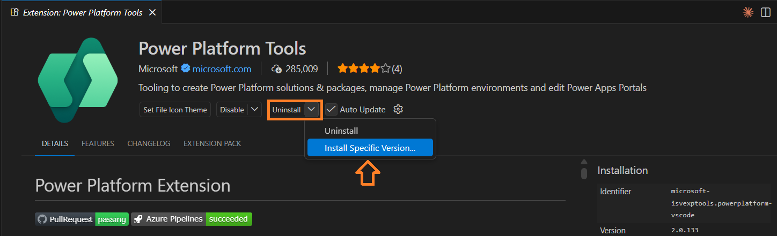Click the install count download icon
Image resolution: width=777 pixels, height=236 pixels.
coord(277,69)
